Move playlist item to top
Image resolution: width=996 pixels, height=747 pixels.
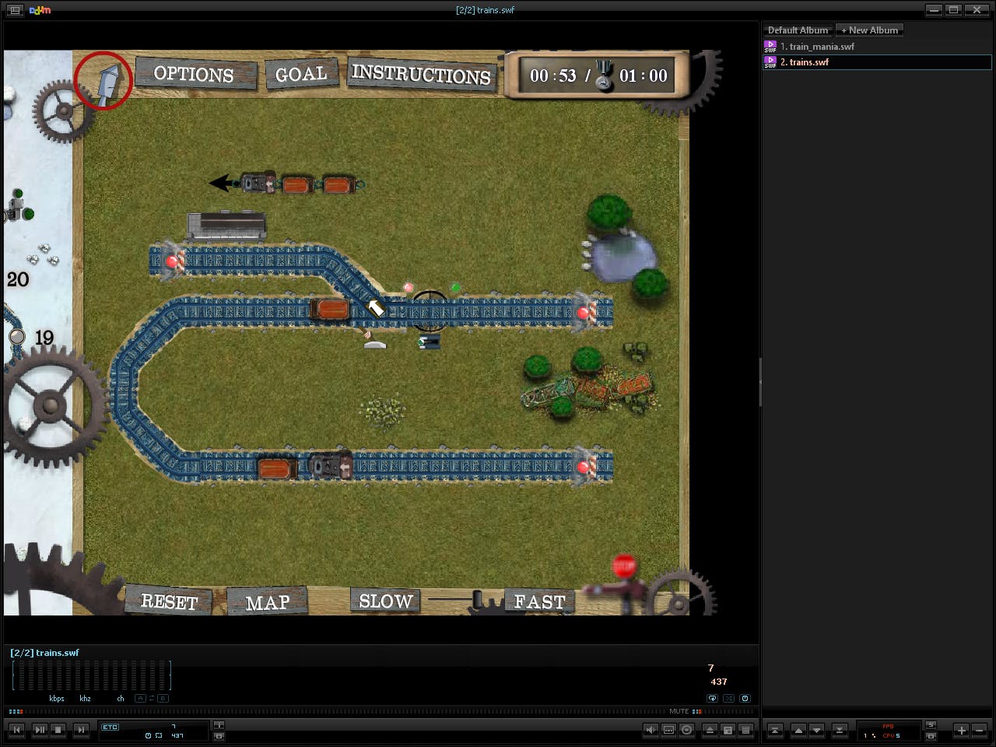(x=775, y=730)
